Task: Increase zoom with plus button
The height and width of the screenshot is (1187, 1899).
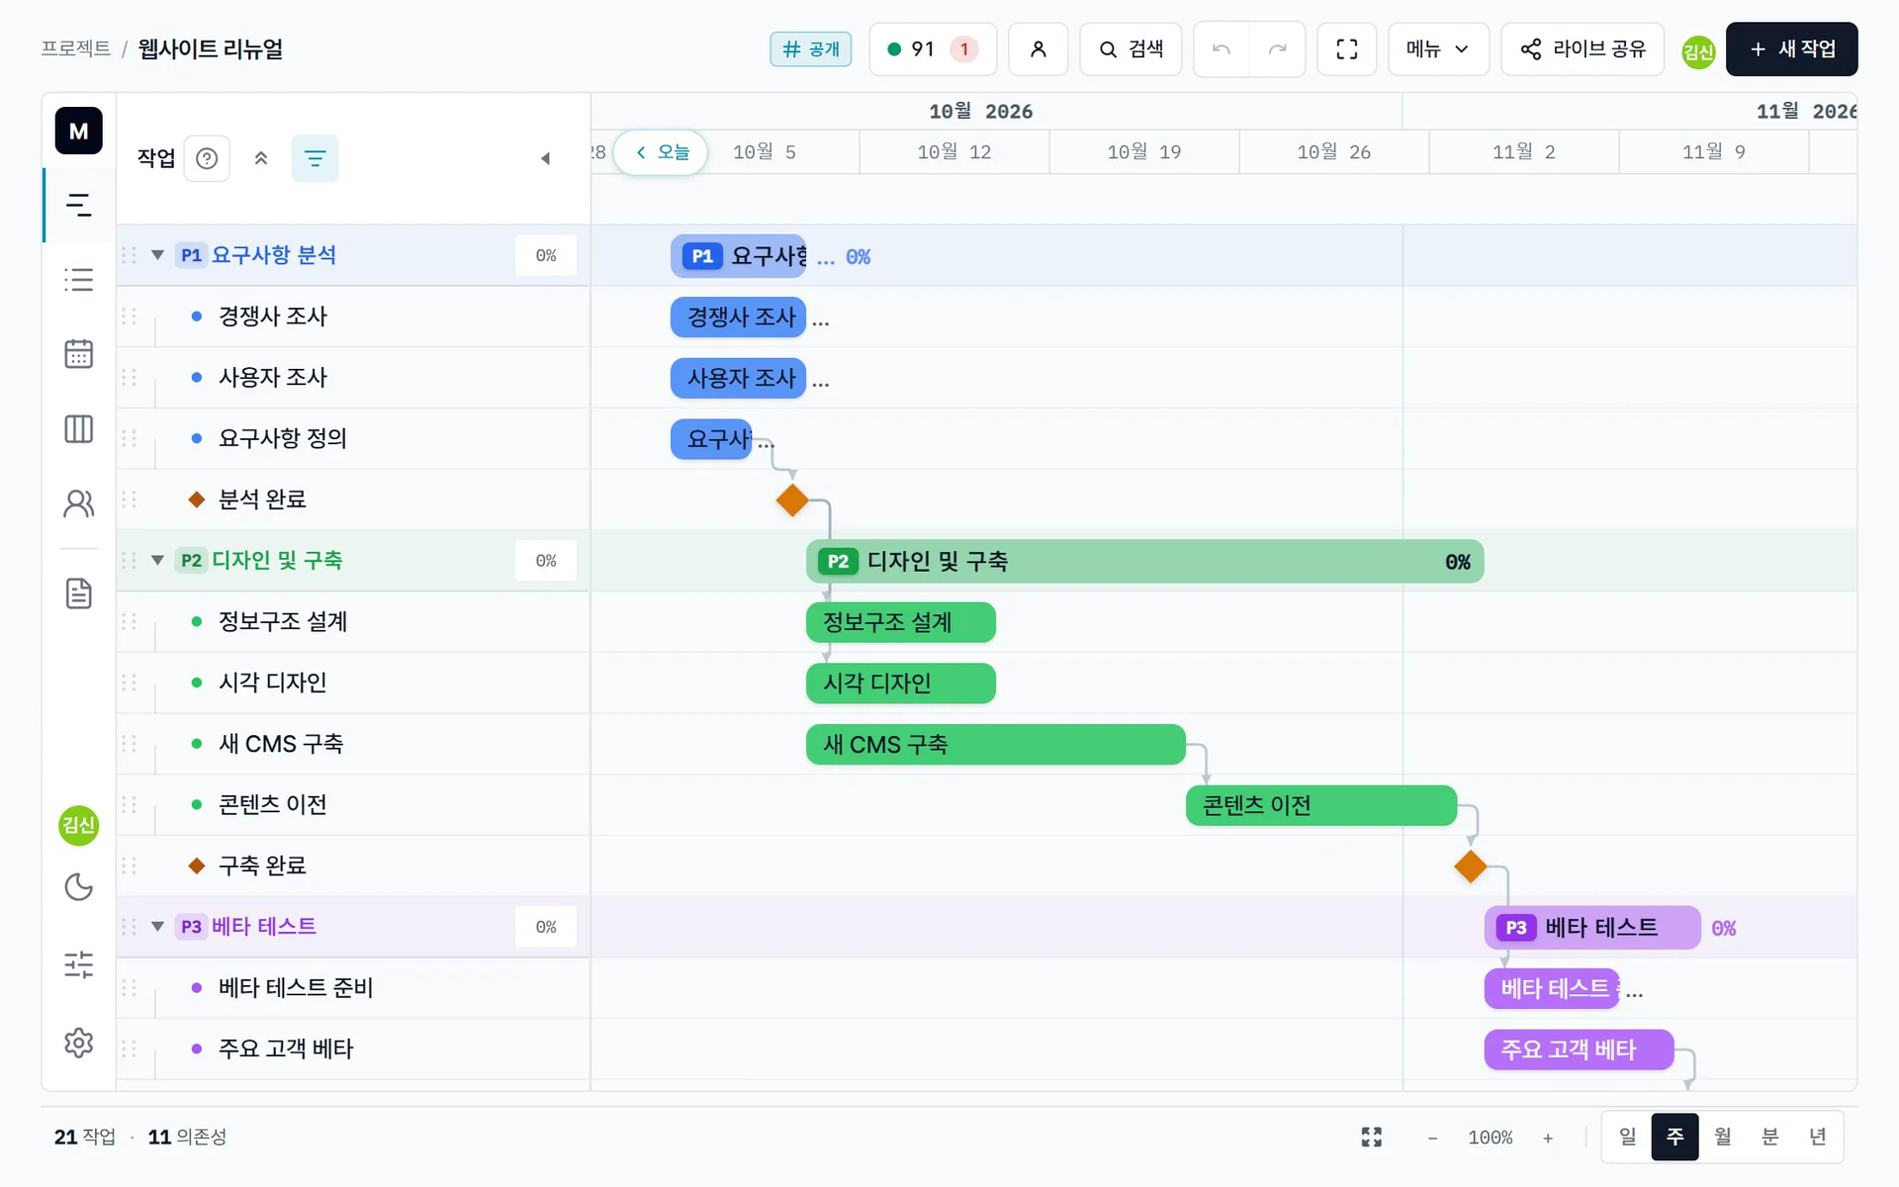Action: (1548, 1138)
